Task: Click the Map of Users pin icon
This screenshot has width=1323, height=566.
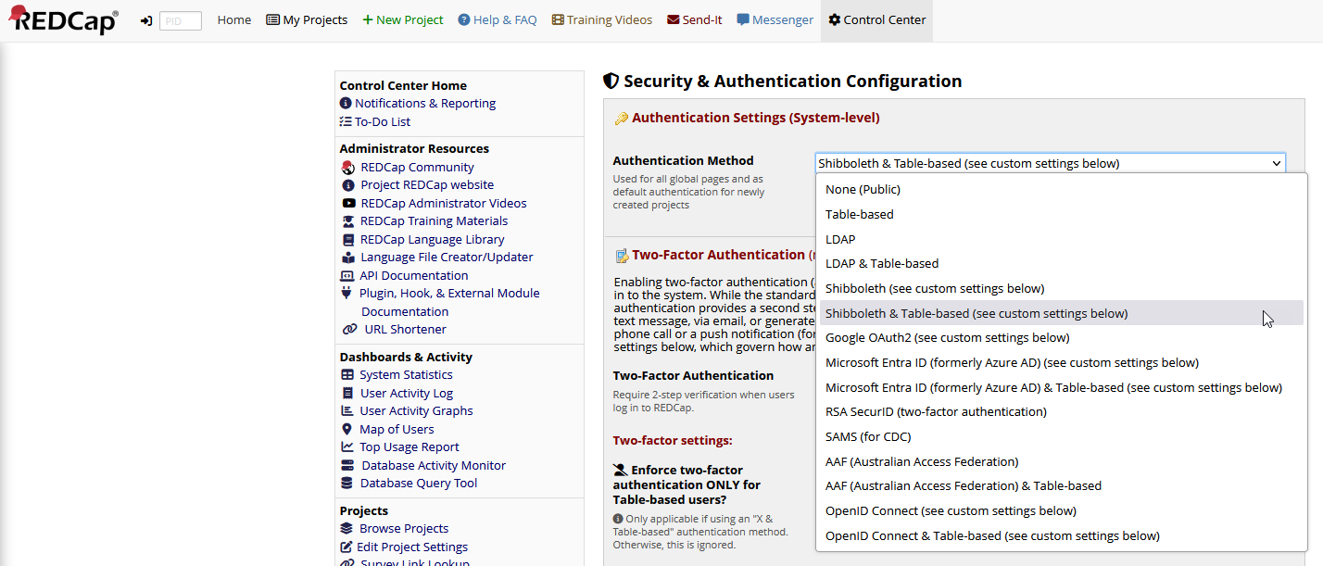Action: [347, 430]
